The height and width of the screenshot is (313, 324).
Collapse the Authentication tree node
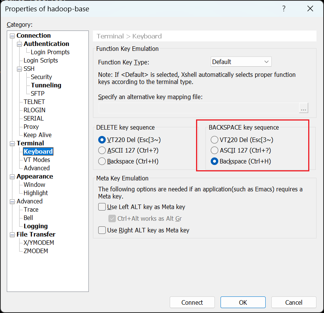coord(20,44)
